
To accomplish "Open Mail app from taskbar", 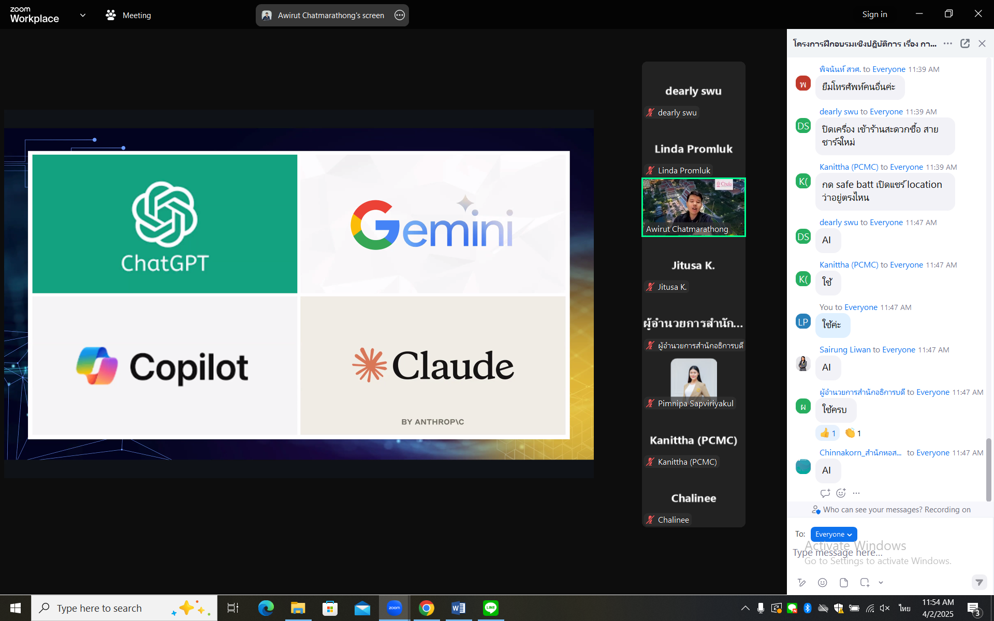I will point(362,608).
